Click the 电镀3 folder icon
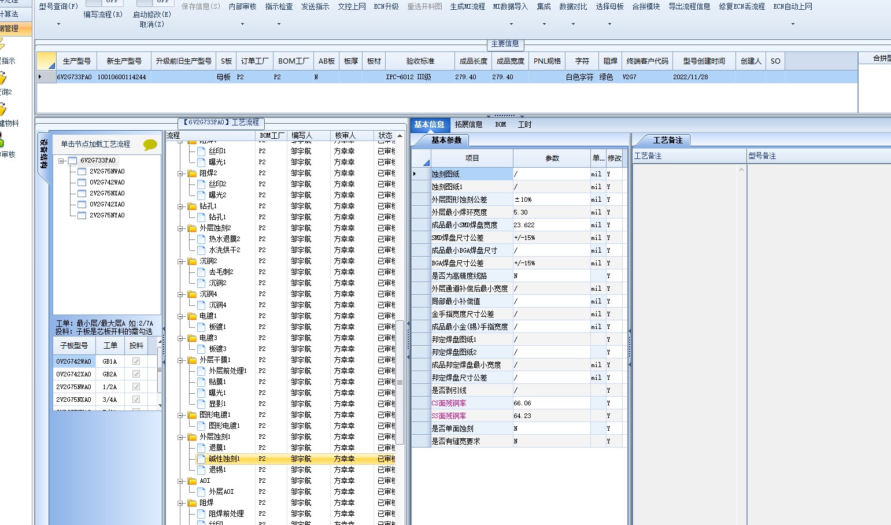 [x=193, y=338]
